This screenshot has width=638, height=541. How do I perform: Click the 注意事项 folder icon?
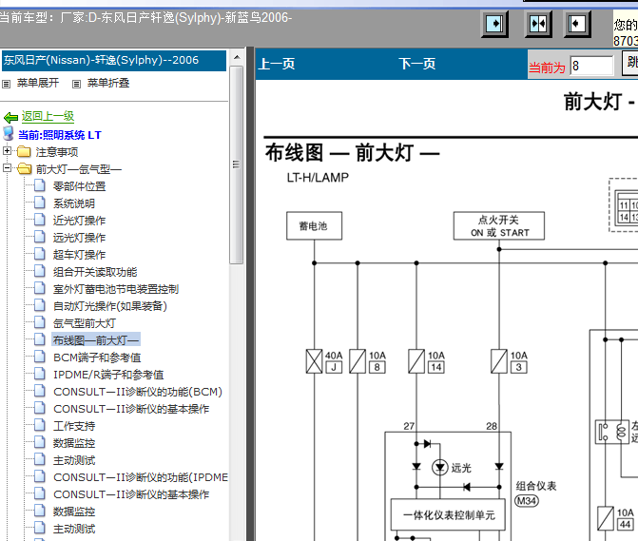coord(24,152)
